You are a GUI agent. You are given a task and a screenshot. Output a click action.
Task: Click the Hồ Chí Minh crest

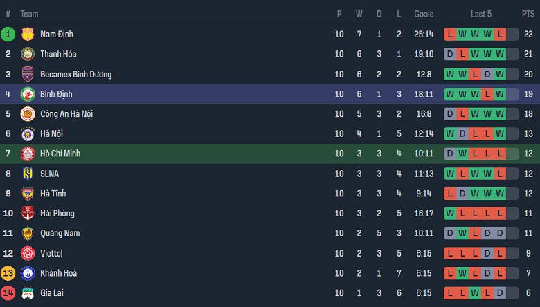28,153
